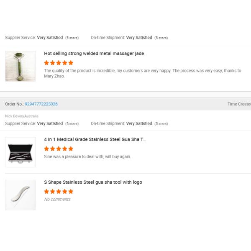
Task: Click first star of jade massager rating
Action: (x=46, y=63)
